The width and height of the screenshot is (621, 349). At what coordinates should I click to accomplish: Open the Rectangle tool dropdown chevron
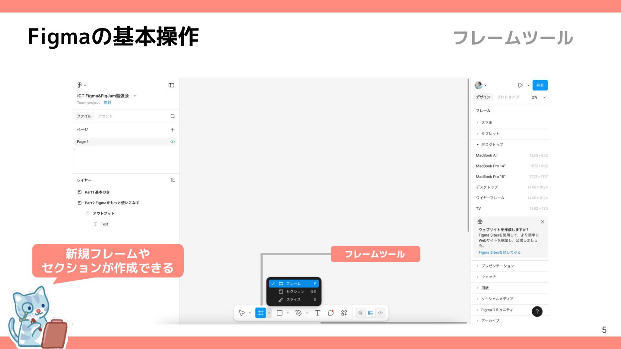pos(288,313)
